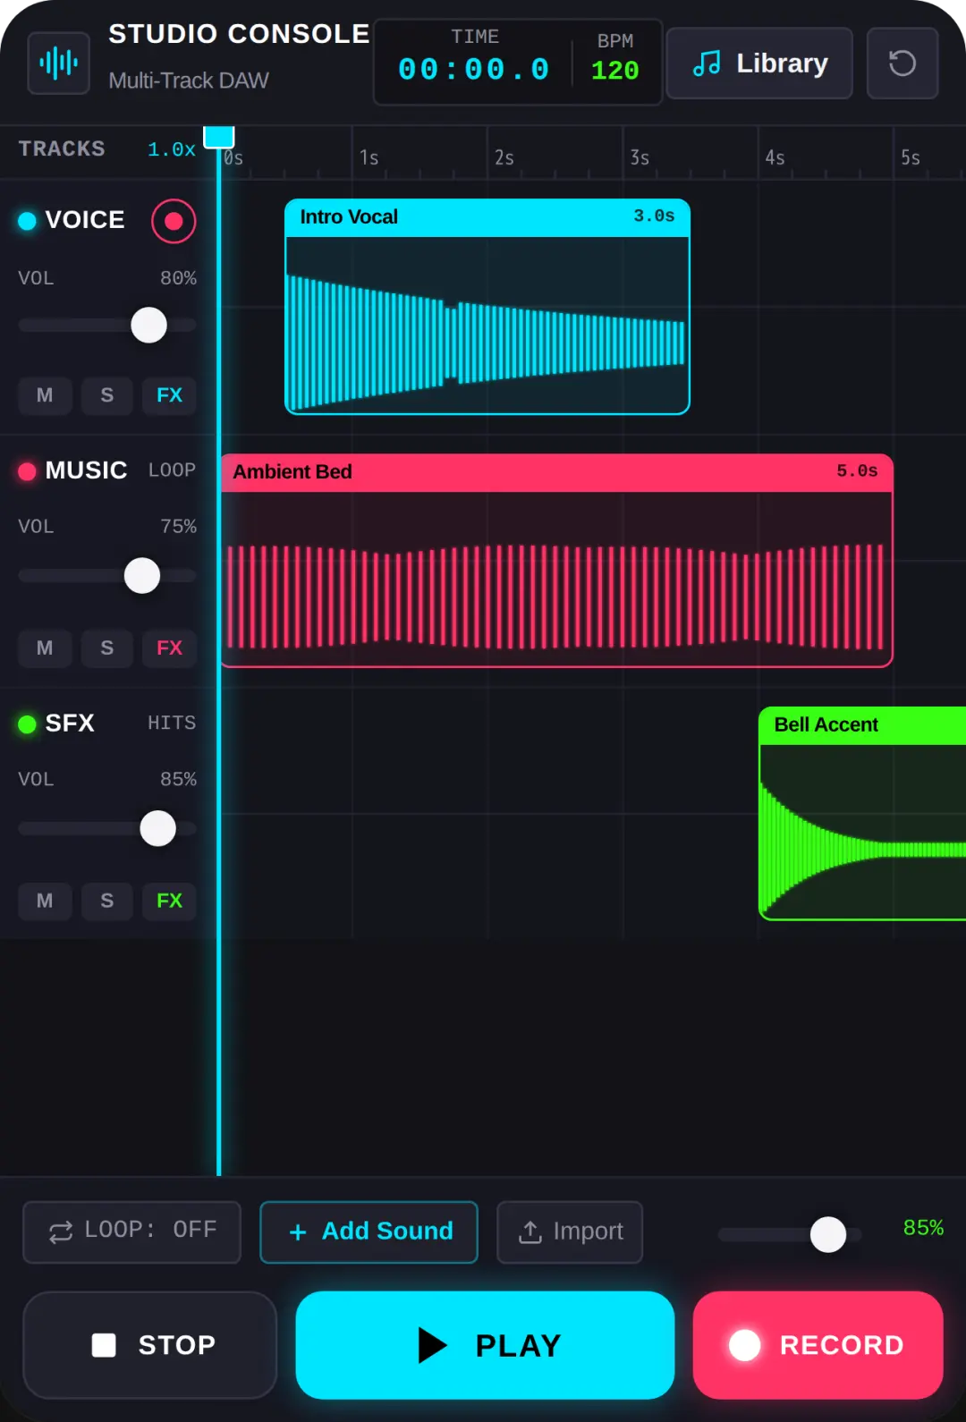The height and width of the screenshot is (1422, 966).
Task: Click Add Sound button
Action: (369, 1232)
